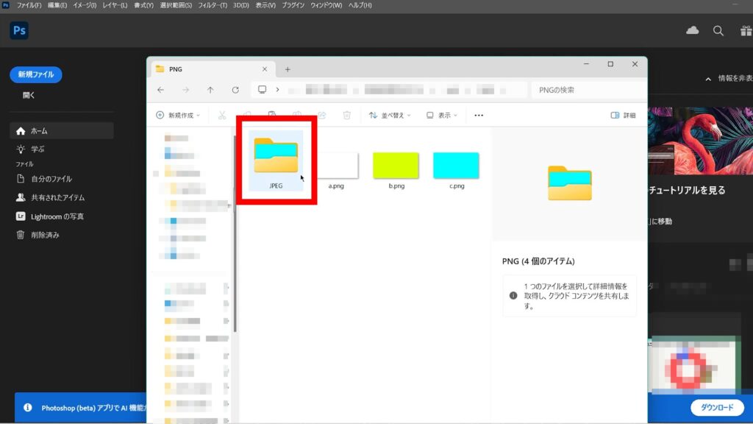This screenshot has width=753, height=424.
Task: Open the 編集(E) menu
Action: click(x=57, y=5)
